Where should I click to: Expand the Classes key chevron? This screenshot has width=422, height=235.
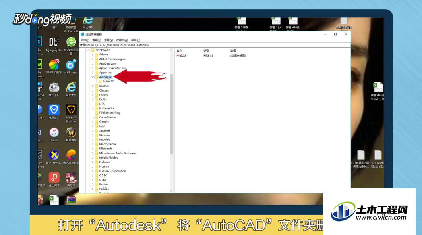click(x=93, y=90)
